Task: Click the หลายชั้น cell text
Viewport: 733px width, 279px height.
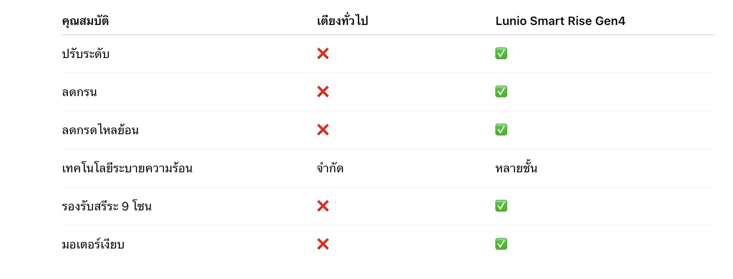Action: tap(516, 169)
